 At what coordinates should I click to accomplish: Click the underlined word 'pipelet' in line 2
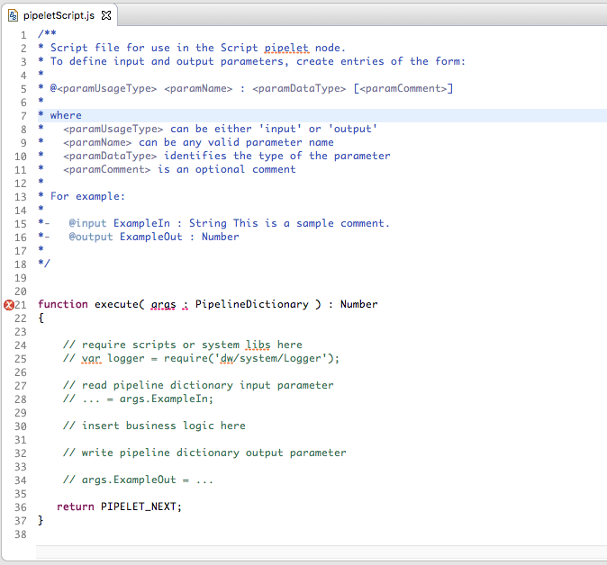[285, 48]
